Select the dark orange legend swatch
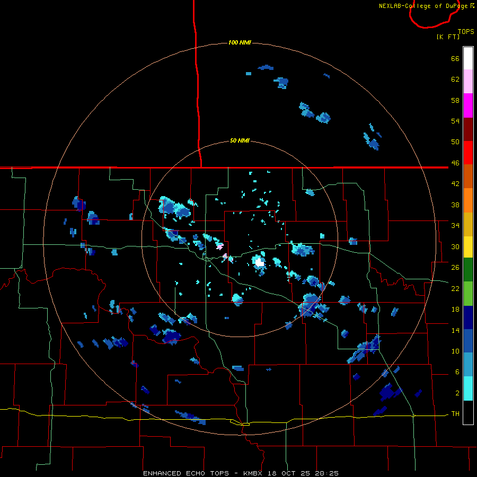This screenshot has height=477, width=477. tap(468, 176)
